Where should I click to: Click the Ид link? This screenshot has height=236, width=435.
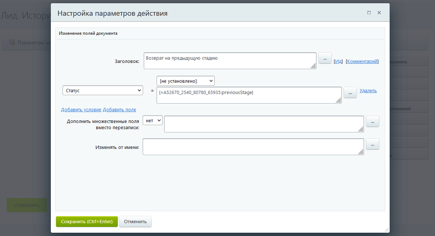(x=338, y=61)
